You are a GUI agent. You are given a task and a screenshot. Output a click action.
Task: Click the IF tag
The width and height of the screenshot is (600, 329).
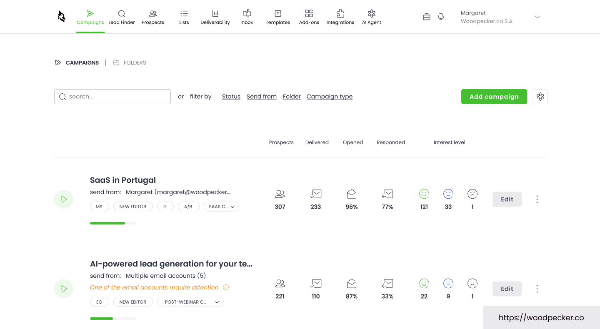[x=165, y=207]
